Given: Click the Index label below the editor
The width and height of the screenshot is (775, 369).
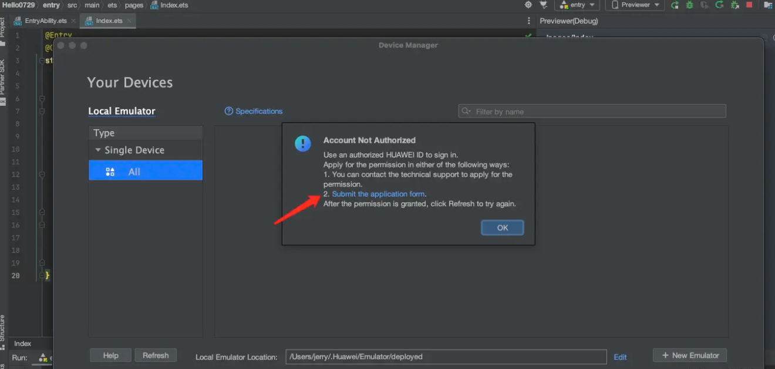Looking at the screenshot, I should pyautogui.click(x=23, y=344).
